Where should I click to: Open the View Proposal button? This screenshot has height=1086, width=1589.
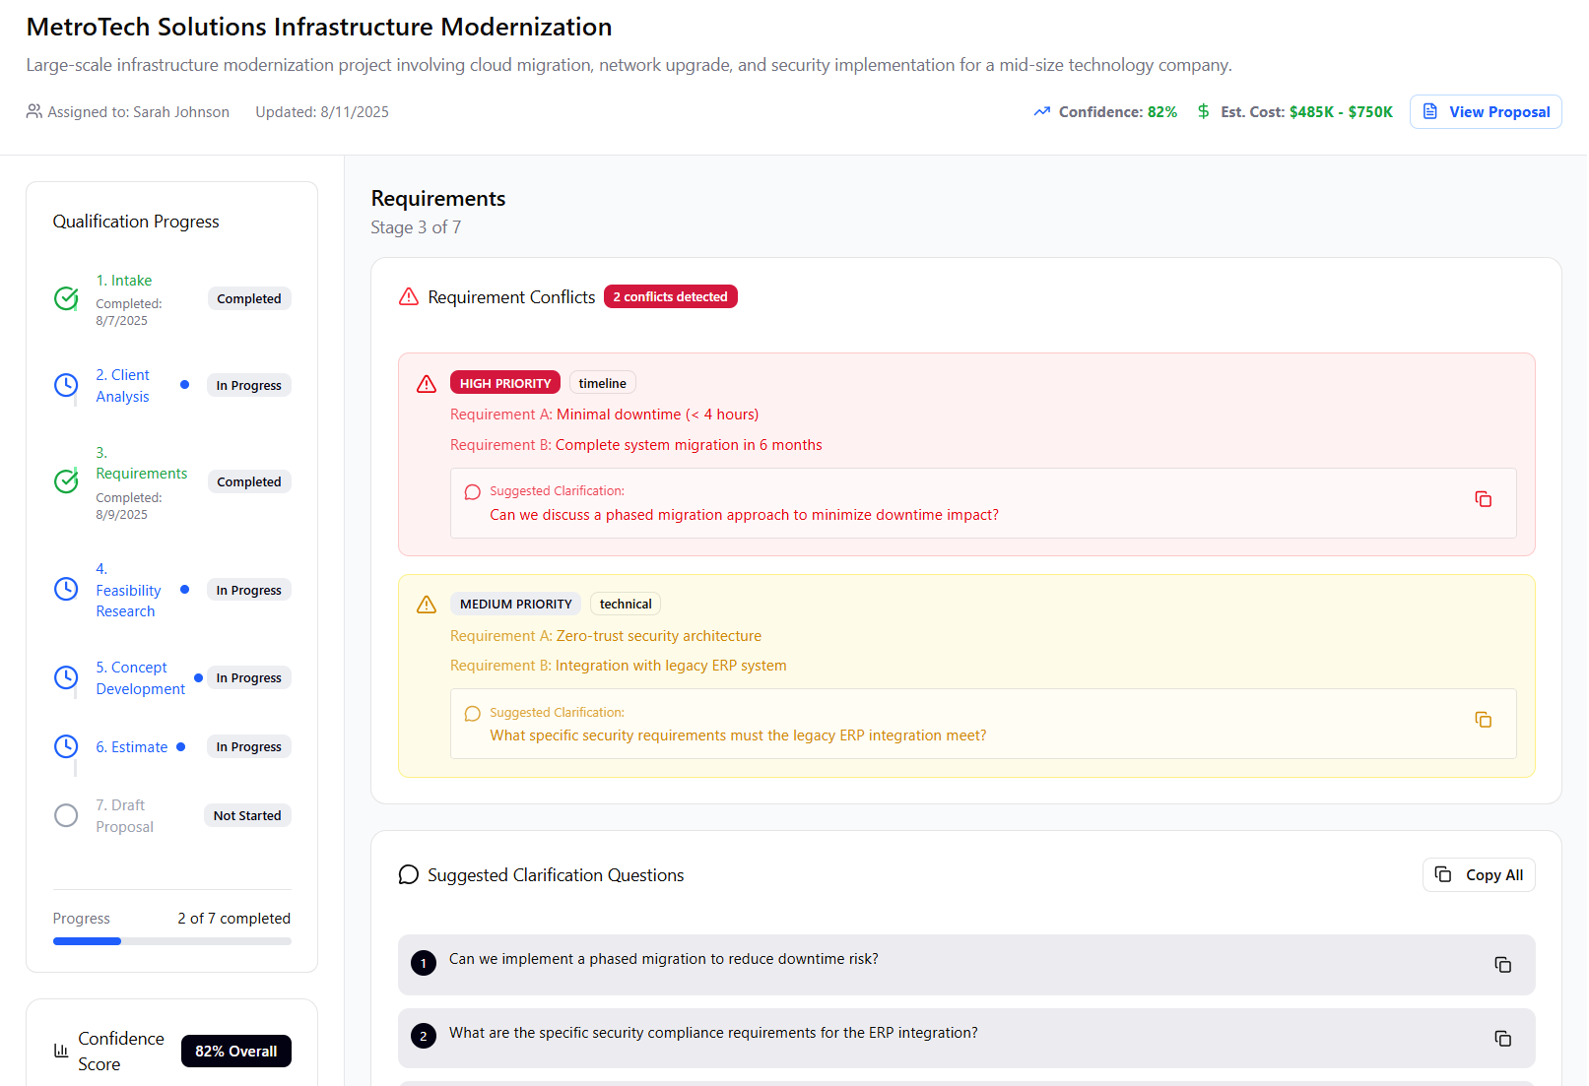(x=1485, y=112)
